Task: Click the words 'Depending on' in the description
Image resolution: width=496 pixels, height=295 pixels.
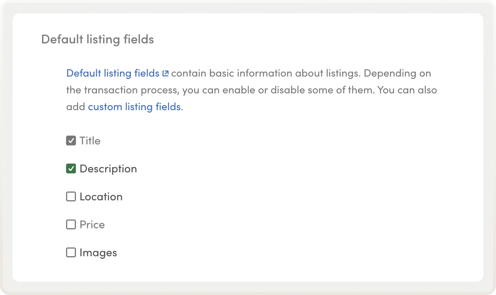Action: click(x=397, y=73)
